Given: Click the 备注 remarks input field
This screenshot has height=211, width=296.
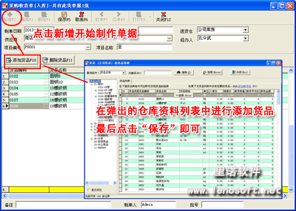Looking at the screenshot, I should click(x=64, y=205).
